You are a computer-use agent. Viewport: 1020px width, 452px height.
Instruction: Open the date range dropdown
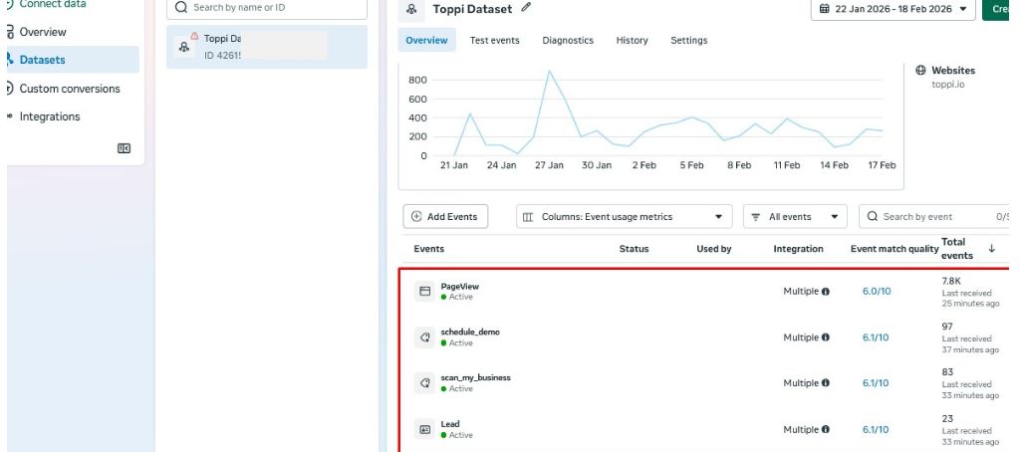coord(892,9)
